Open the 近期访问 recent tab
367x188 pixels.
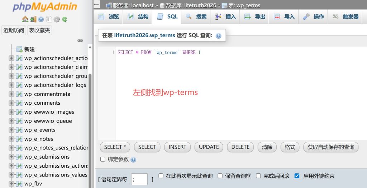coord(14,30)
